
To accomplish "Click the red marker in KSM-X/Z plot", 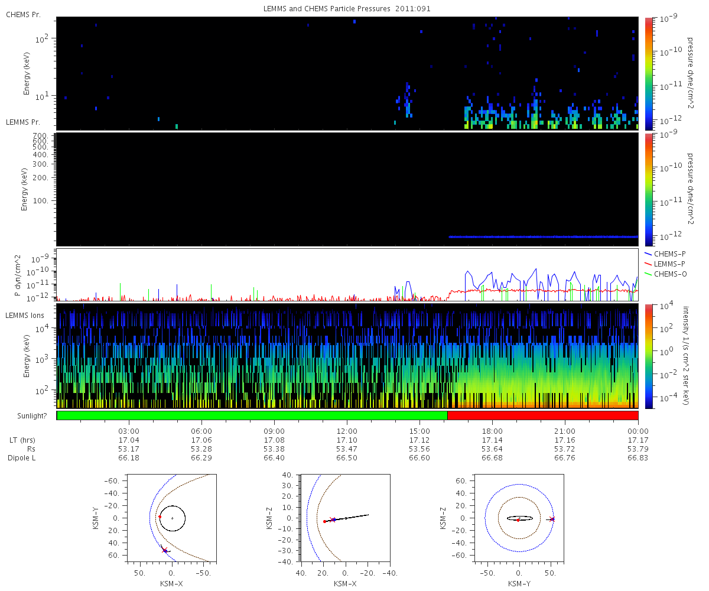I will (x=325, y=521).
